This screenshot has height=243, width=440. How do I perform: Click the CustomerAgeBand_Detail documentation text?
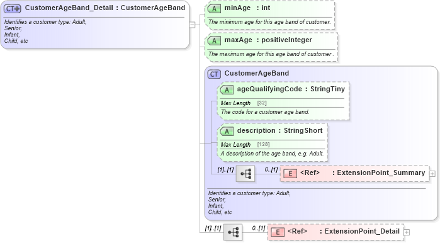(45, 31)
